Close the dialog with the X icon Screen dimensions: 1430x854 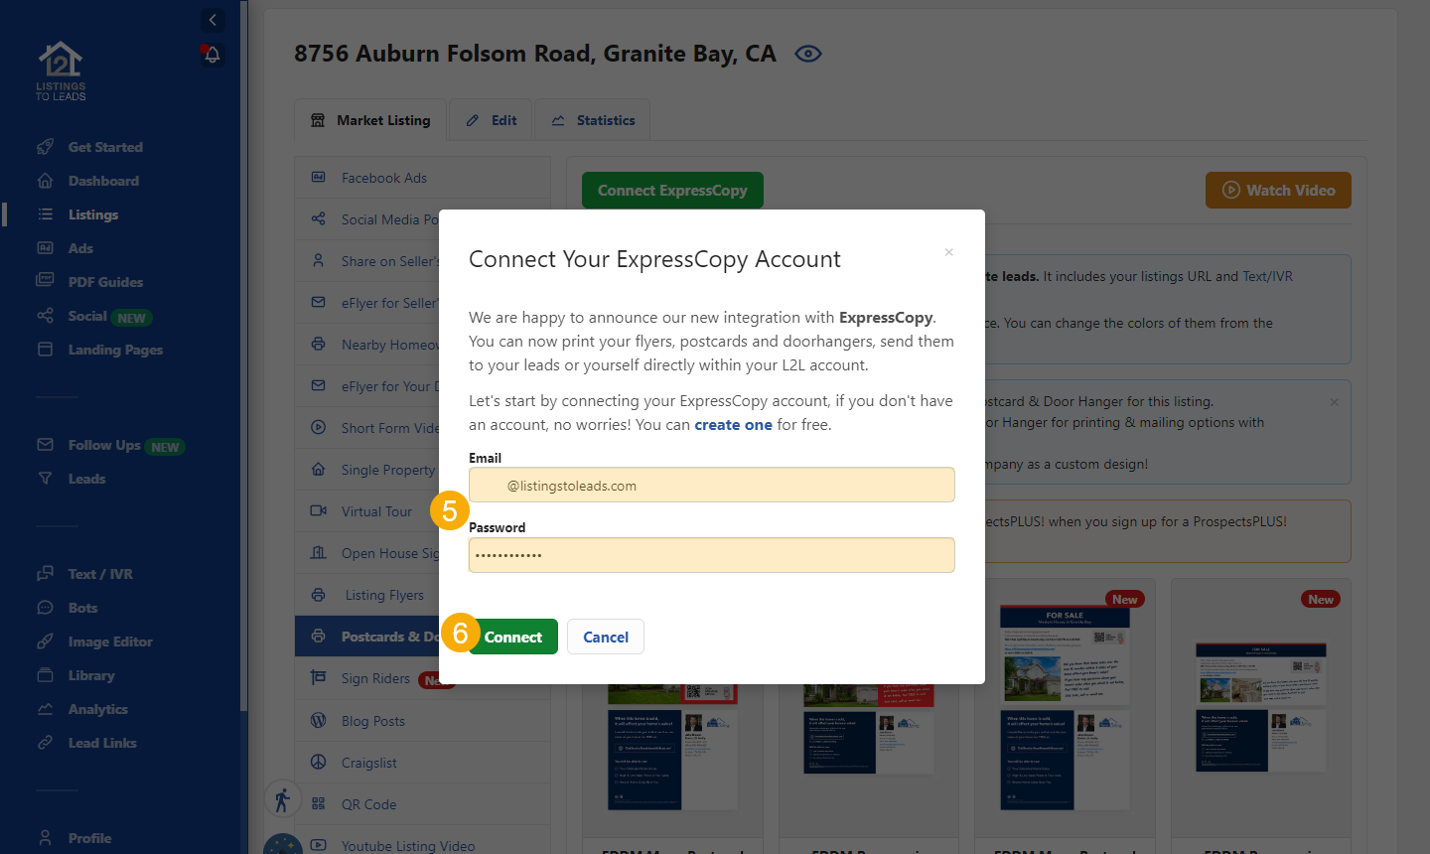click(949, 252)
